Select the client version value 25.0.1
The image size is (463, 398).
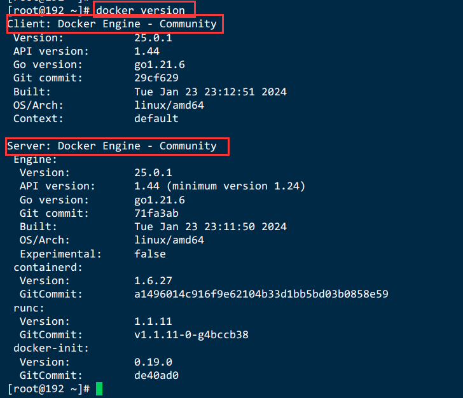(x=153, y=38)
